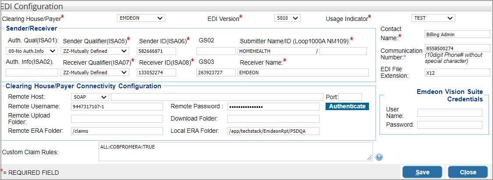Click the Emdeon Vision Suite User Name field

click(450, 113)
